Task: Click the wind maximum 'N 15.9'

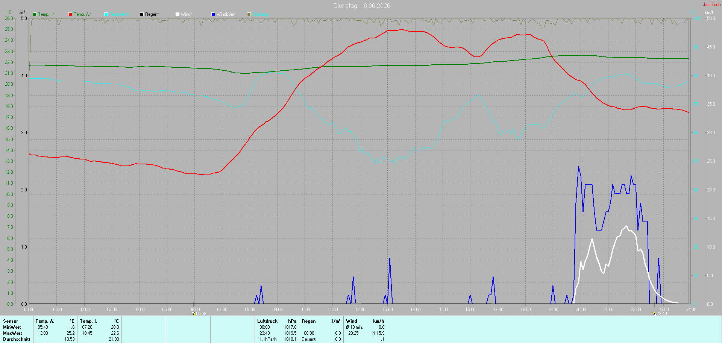Action: (378, 333)
